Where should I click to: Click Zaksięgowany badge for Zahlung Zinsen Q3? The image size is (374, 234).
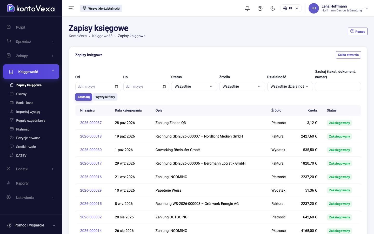pos(339,123)
